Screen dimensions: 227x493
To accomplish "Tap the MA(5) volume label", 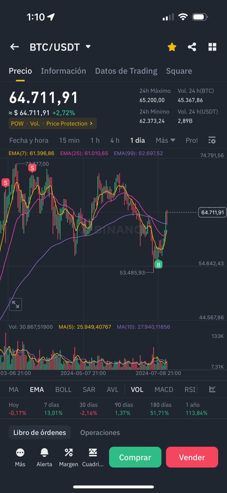I will click(x=85, y=327).
